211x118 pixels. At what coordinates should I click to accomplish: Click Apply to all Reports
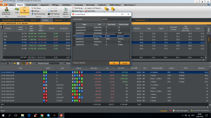point(93,8)
